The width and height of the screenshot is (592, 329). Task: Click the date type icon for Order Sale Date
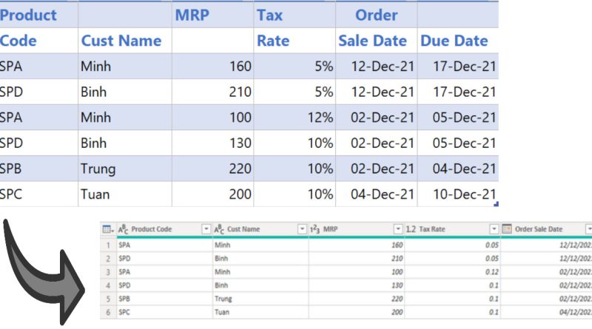(x=507, y=229)
